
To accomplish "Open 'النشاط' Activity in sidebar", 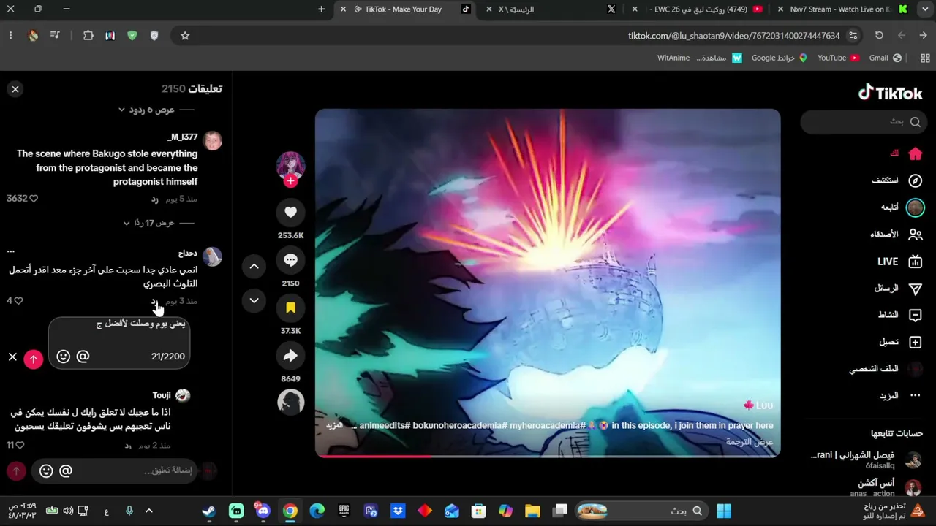I will (x=900, y=315).
